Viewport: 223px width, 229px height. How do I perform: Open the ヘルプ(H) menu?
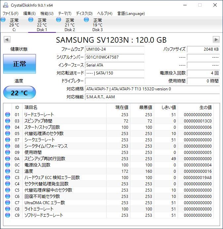click(105, 14)
